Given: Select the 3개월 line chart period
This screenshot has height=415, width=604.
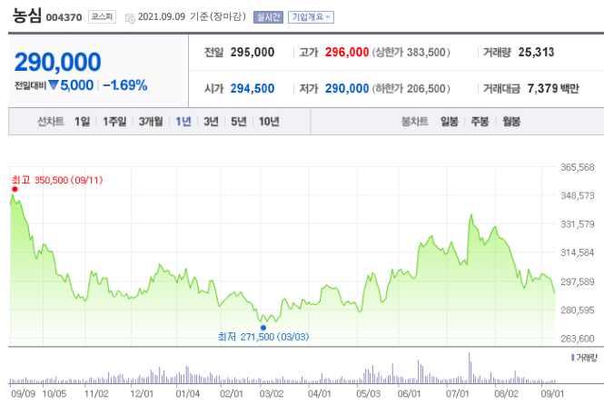Looking at the screenshot, I should point(151,122).
